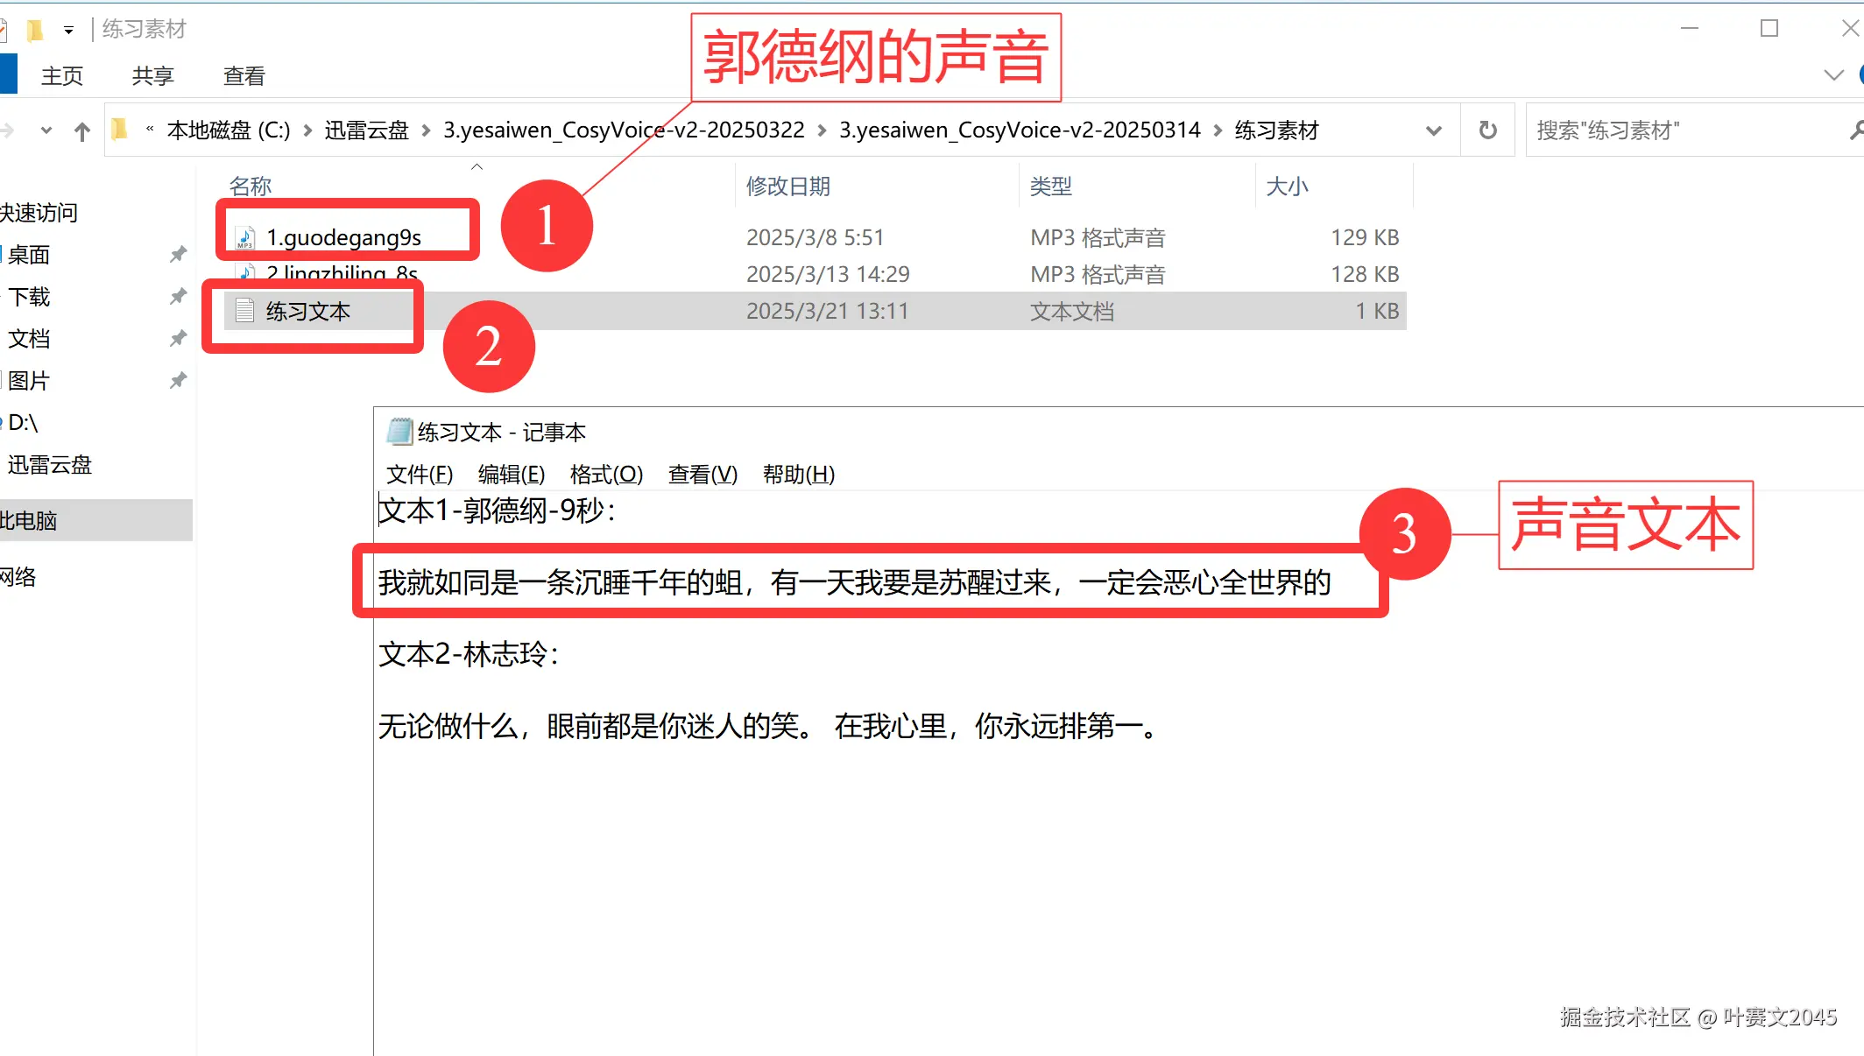
Task: Open the 共享 ribbon tab
Action: coord(152,76)
